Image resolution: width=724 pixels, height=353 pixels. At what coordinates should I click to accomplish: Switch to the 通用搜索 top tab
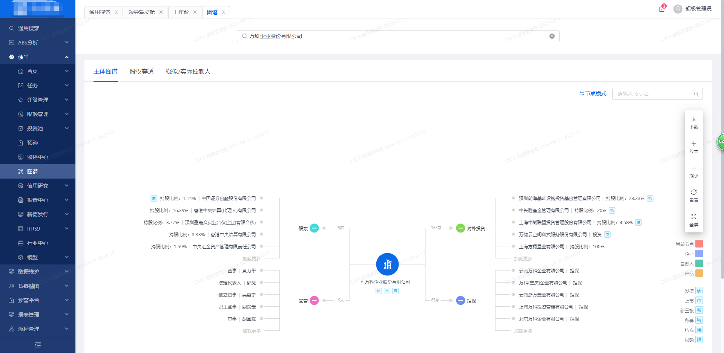click(100, 12)
